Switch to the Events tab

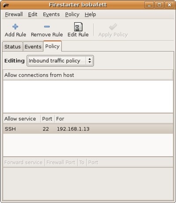tap(33, 47)
